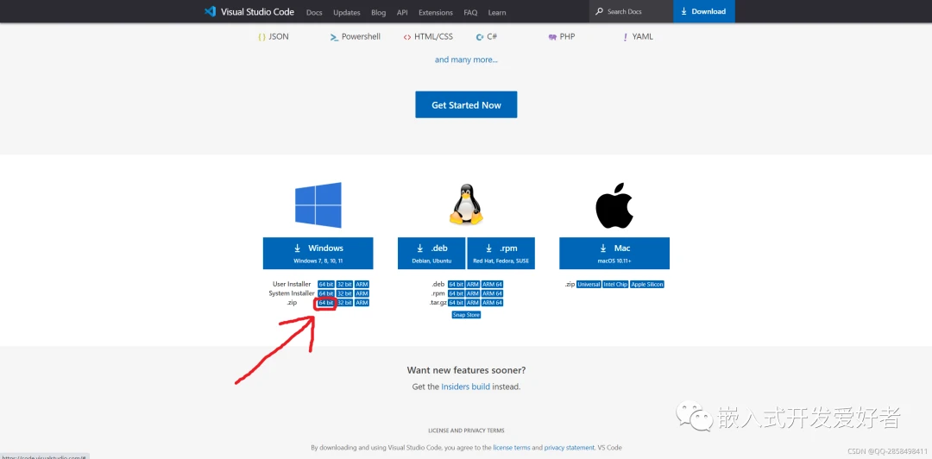Open the Docs menu item

pyautogui.click(x=314, y=12)
